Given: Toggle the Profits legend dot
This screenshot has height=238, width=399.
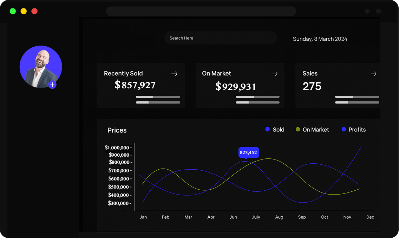Looking at the screenshot, I should coord(344,130).
